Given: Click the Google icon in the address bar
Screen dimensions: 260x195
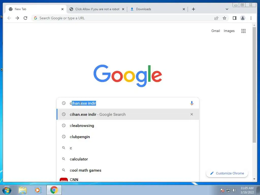Looking at the screenshot, I should (x=36, y=18).
